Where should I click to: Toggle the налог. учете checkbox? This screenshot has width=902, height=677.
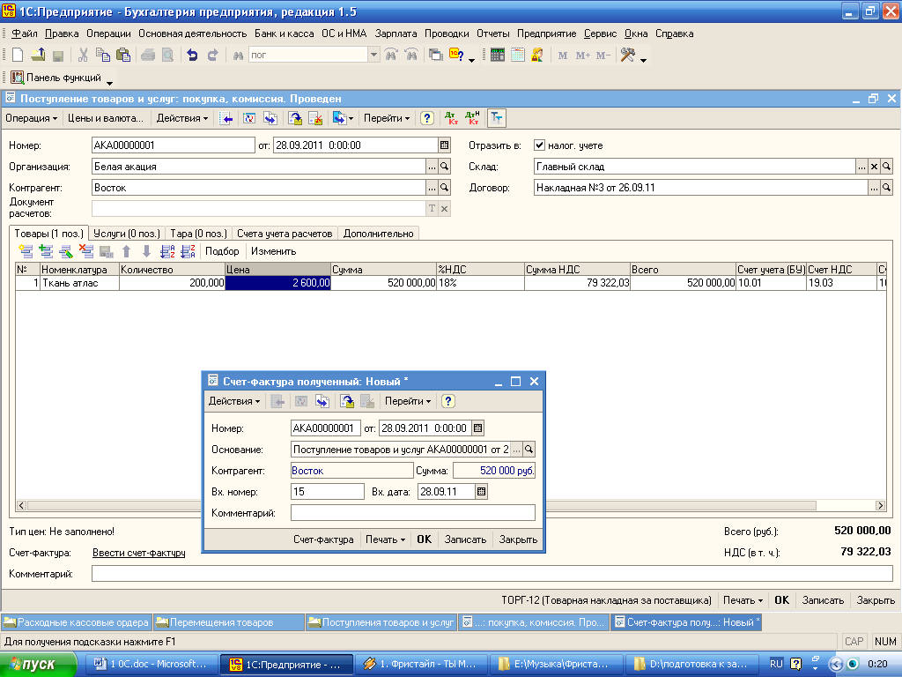point(539,145)
